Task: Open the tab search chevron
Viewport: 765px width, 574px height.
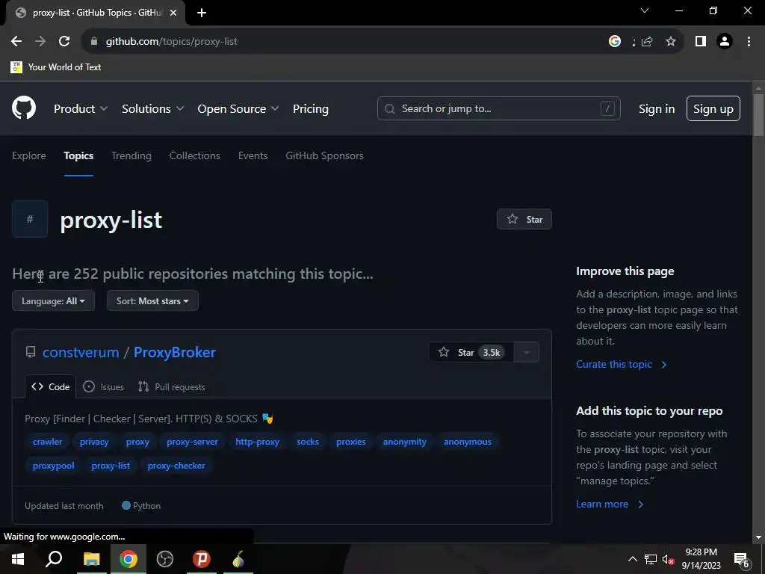Action: coord(645,10)
